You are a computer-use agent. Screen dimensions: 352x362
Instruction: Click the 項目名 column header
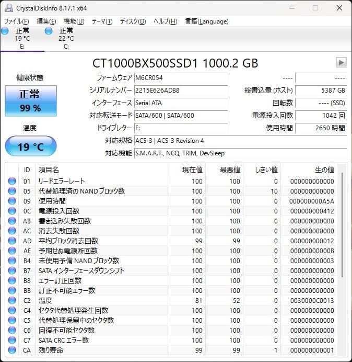(x=101, y=170)
